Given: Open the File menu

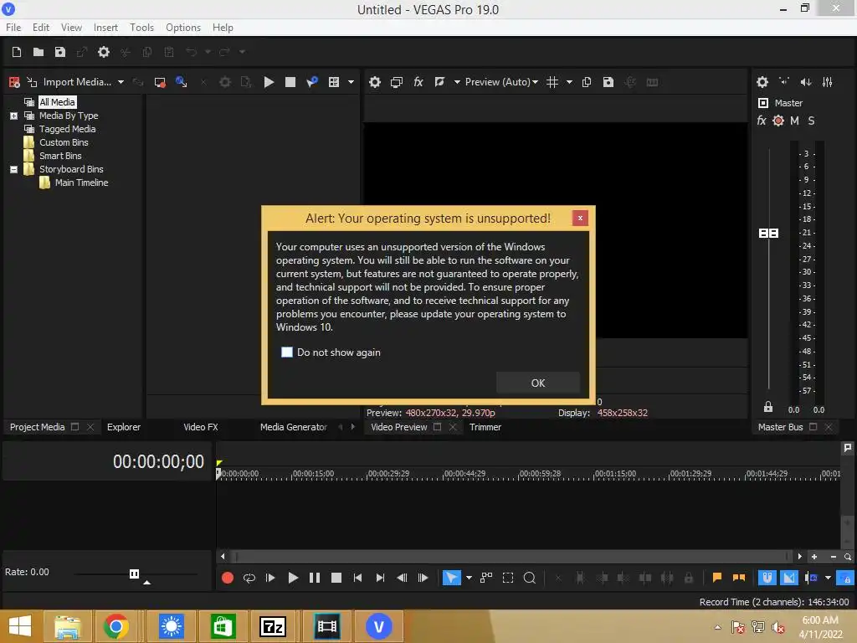Looking at the screenshot, I should click(x=13, y=28).
